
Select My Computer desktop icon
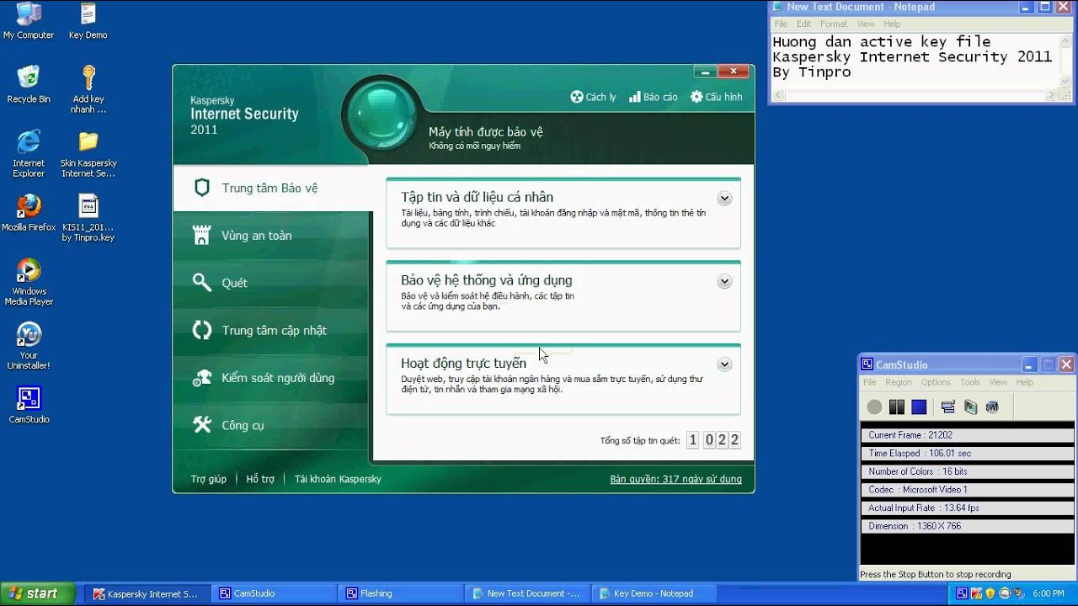pyautogui.click(x=29, y=22)
